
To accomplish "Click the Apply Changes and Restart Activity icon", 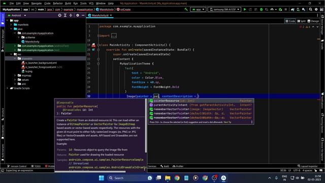I will point(250,9).
